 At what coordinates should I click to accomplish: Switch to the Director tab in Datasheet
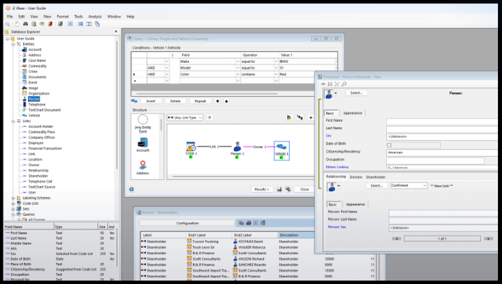point(356,177)
